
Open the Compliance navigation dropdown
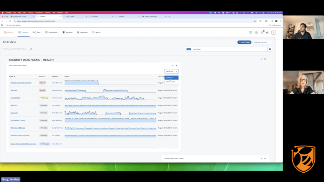pos(52,32)
